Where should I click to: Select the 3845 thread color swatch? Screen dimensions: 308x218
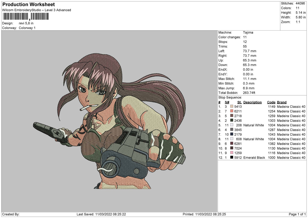pos(232,130)
